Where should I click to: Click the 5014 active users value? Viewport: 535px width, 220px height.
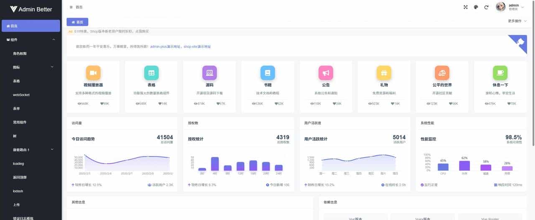pyautogui.click(x=399, y=137)
